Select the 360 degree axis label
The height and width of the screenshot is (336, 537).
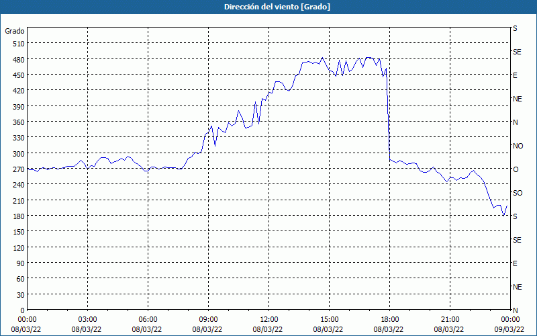click(19, 122)
